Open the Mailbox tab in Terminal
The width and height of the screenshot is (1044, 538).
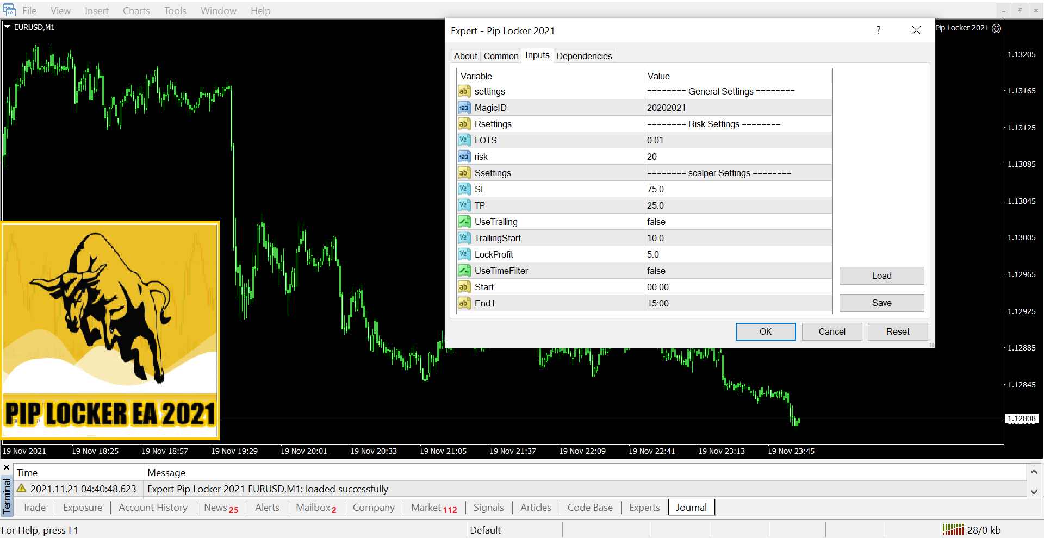[x=316, y=508]
